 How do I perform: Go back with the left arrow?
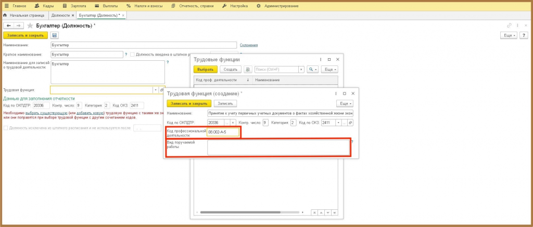(x=9, y=25)
